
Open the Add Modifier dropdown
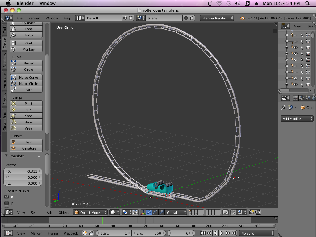(x=297, y=119)
